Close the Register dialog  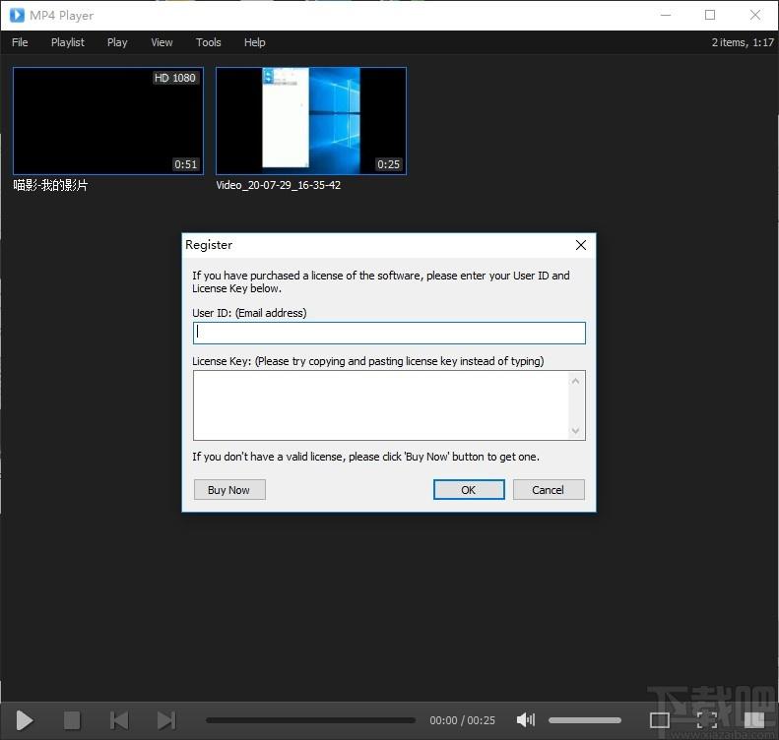(x=581, y=245)
